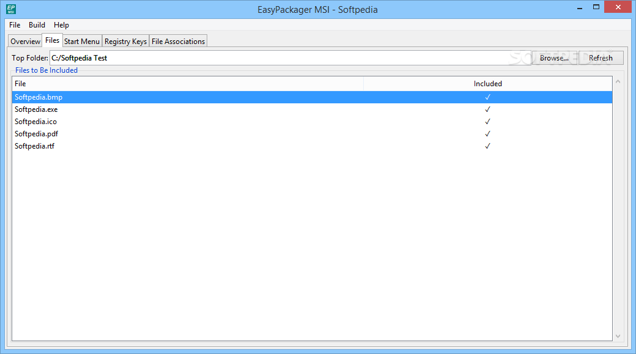Screen dimensions: 636x354
Task: Toggle Included checkmark for Softpedia.bmp
Action: click(x=487, y=97)
